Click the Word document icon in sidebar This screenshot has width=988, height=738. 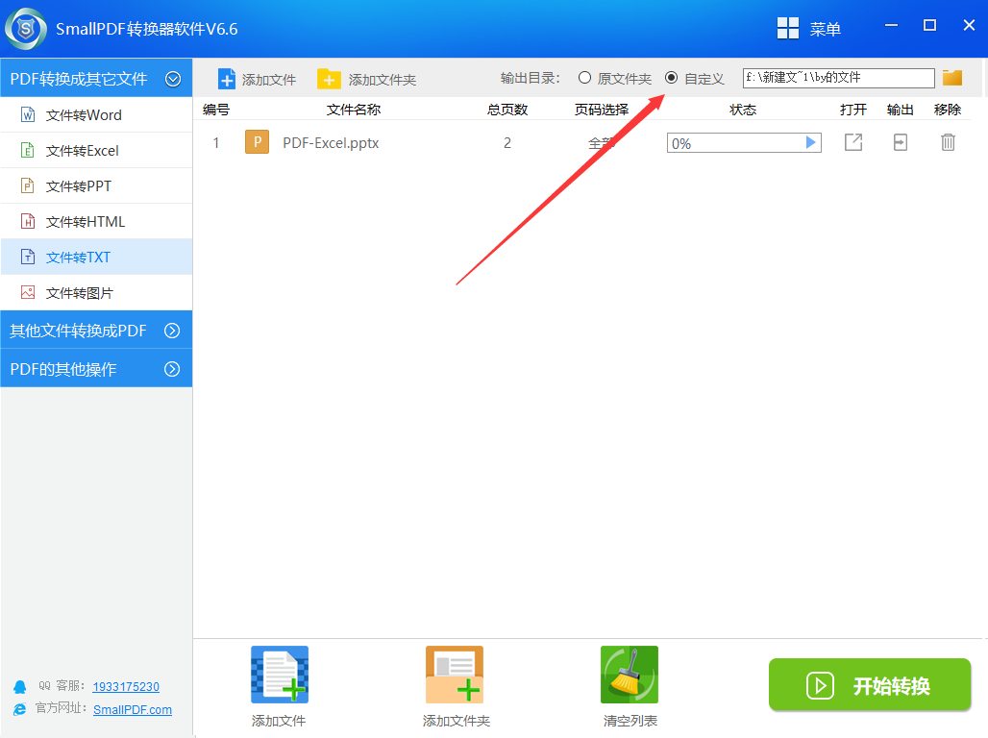(28, 114)
